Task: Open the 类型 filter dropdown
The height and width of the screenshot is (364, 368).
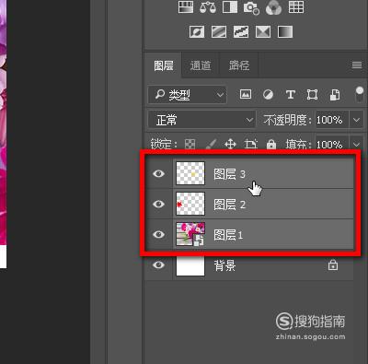Action: coord(187,95)
